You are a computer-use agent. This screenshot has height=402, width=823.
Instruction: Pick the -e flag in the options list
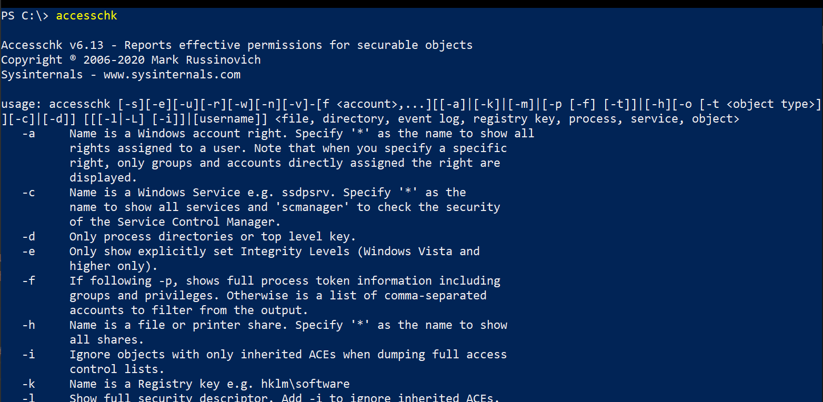pyautogui.click(x=28, y=252)
